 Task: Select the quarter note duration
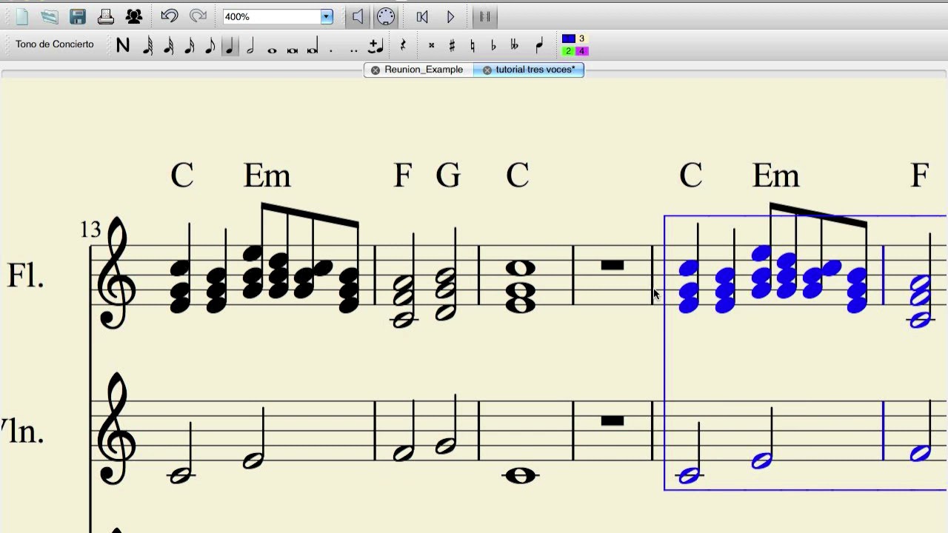pyautogui.click(x=230, y=46)
